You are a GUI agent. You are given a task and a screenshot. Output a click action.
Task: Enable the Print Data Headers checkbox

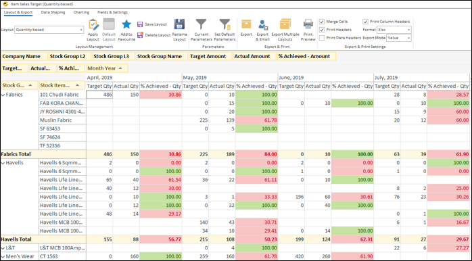coord(322,38)
